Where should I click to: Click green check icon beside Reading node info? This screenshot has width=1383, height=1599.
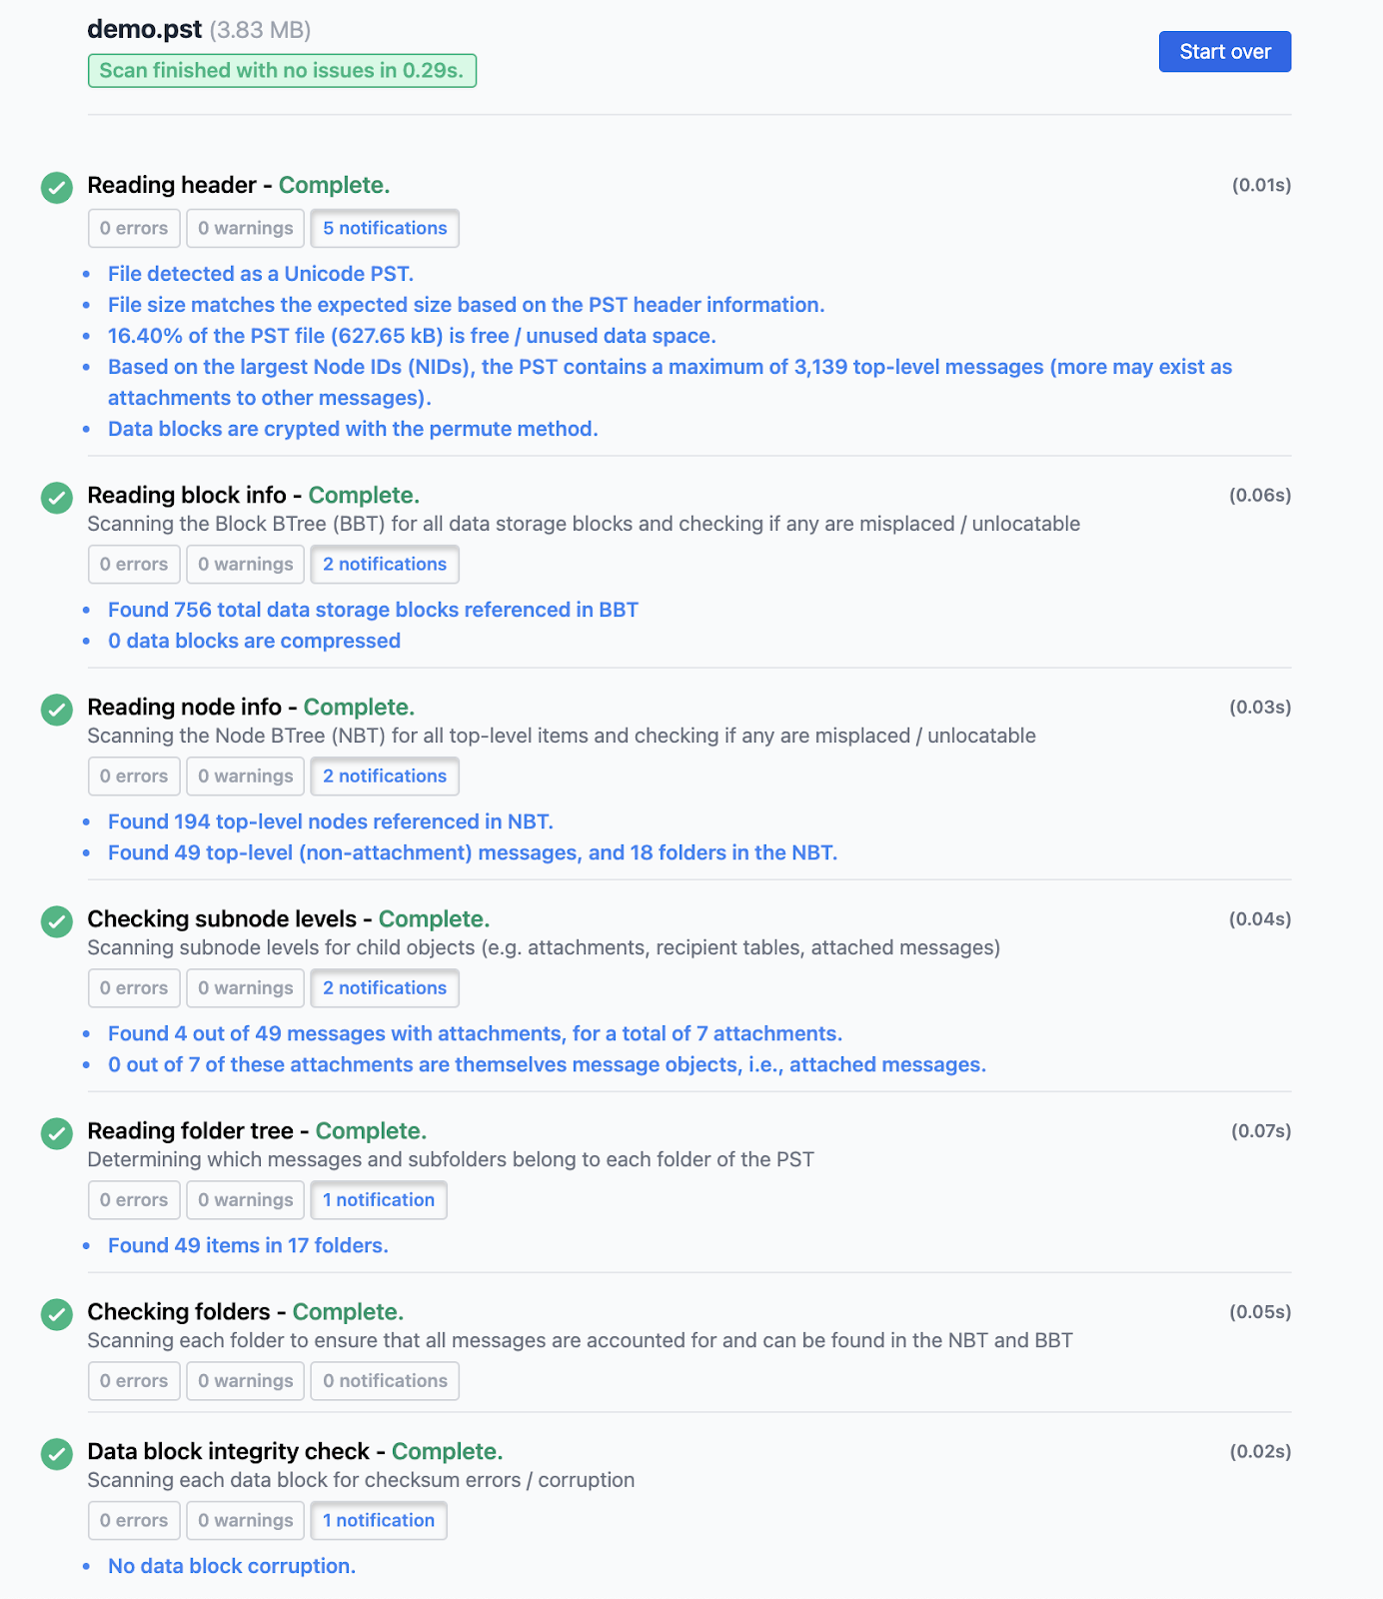point(57,709)
